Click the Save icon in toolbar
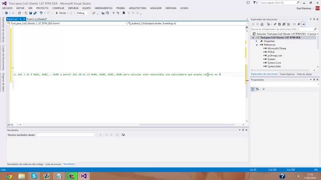The height and width of the screenshot is (180, 321). point(31,13)
